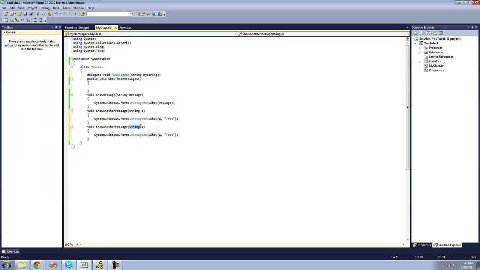
Task: Click the Add New Item toolbar icon
Action: (x=11, y=14)
